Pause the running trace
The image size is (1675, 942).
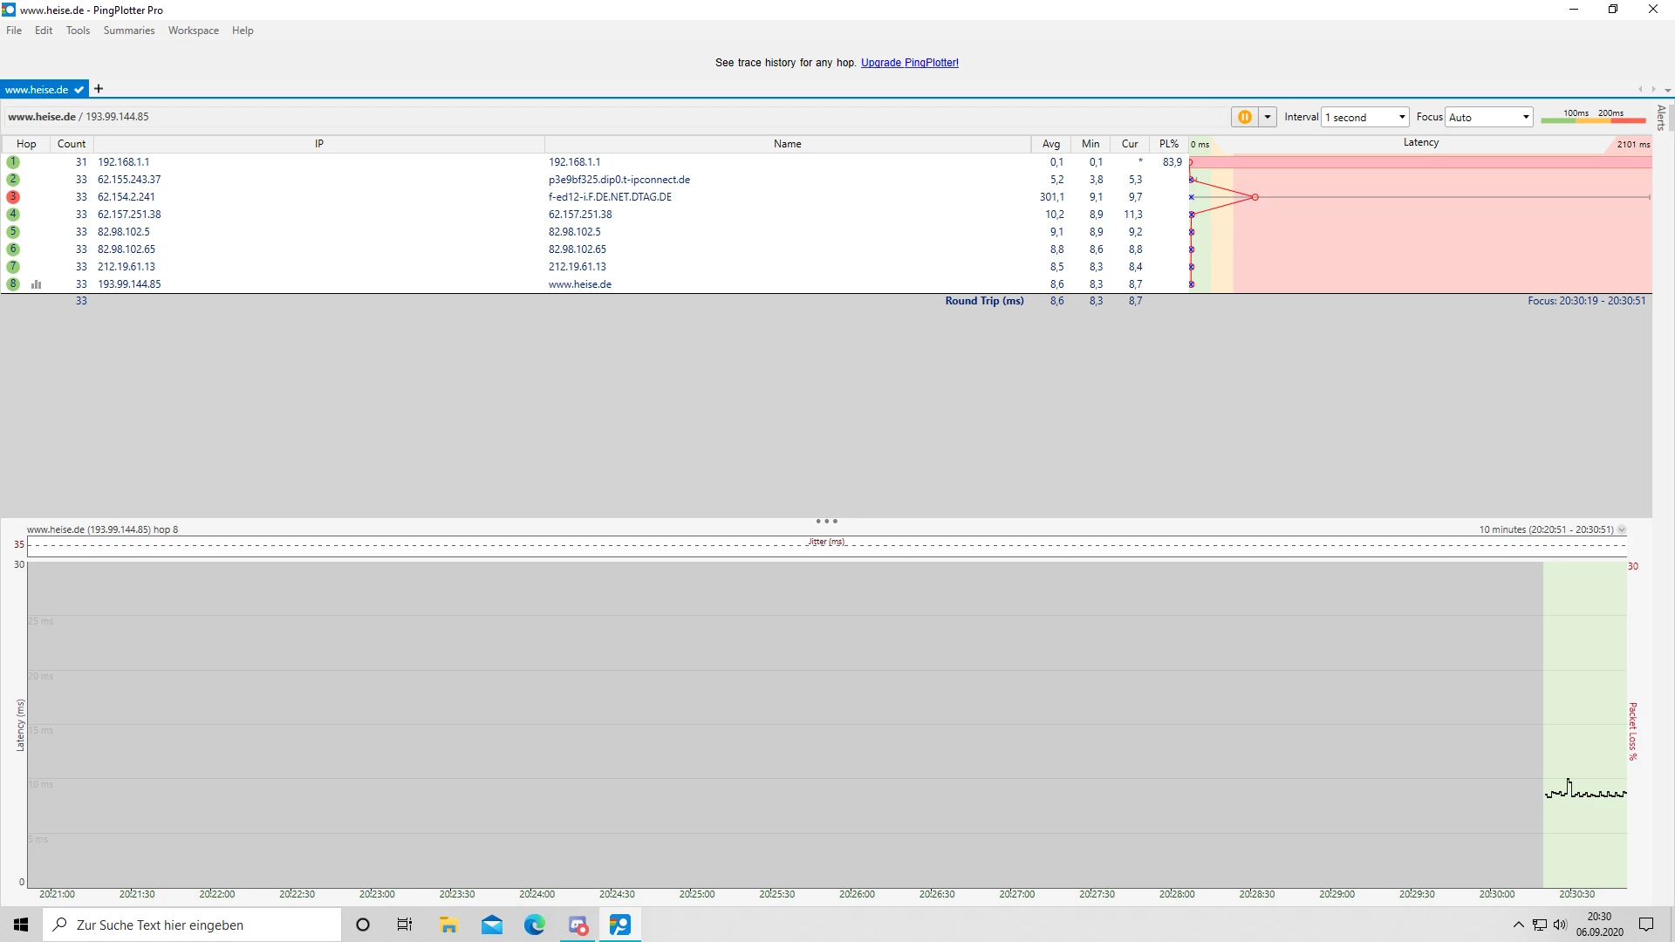pyautogui.click(x=1244, y=117)
